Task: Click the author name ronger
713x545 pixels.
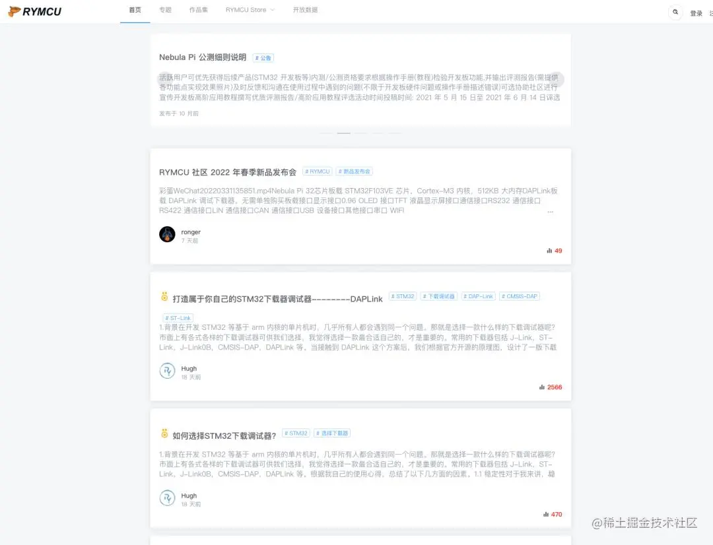Action: pos(191,232)
